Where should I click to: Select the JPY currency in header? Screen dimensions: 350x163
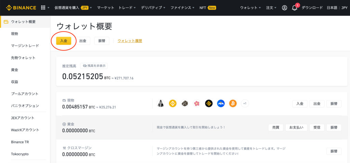pyautogui.click(x=345, y=8)
